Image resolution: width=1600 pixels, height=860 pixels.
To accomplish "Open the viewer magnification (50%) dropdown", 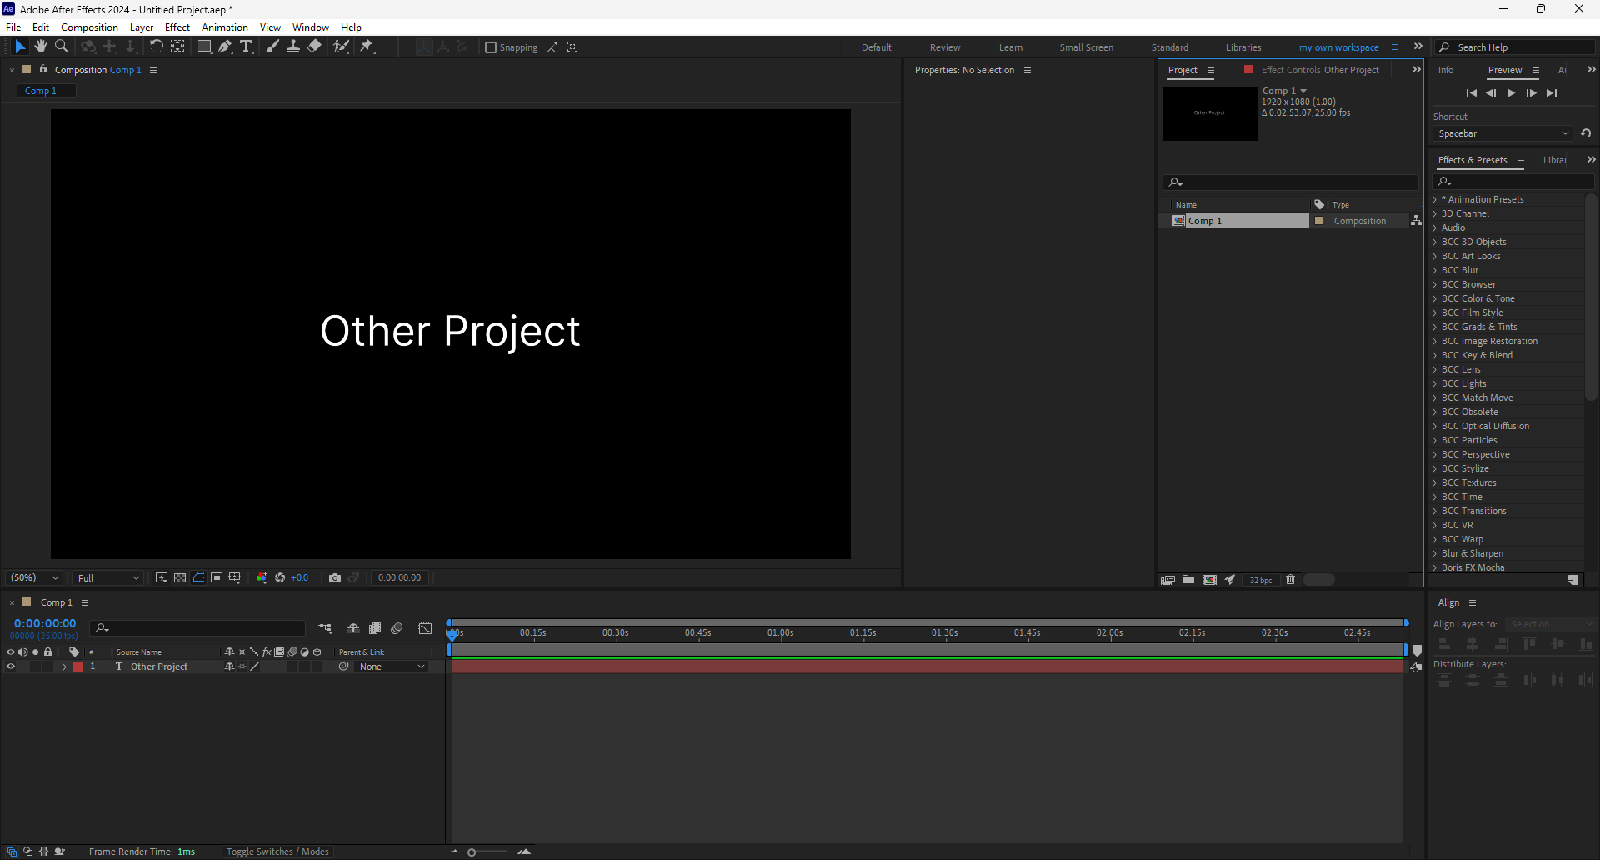I will click(x=34, y=577).
